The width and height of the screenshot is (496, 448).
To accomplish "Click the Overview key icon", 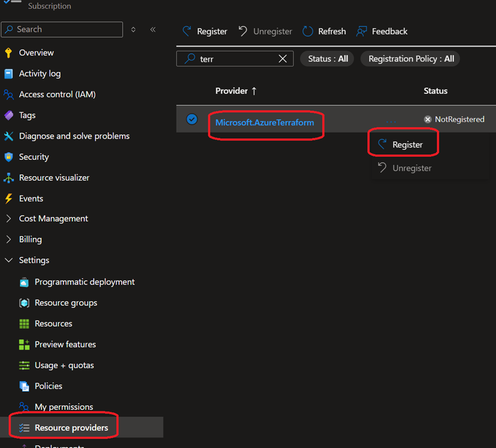I will tap(8, 53).
